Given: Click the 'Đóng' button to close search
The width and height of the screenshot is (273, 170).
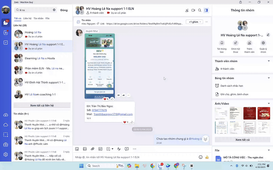Looking at the screenshot, I should pyautogui.click(x=64, y=10).
